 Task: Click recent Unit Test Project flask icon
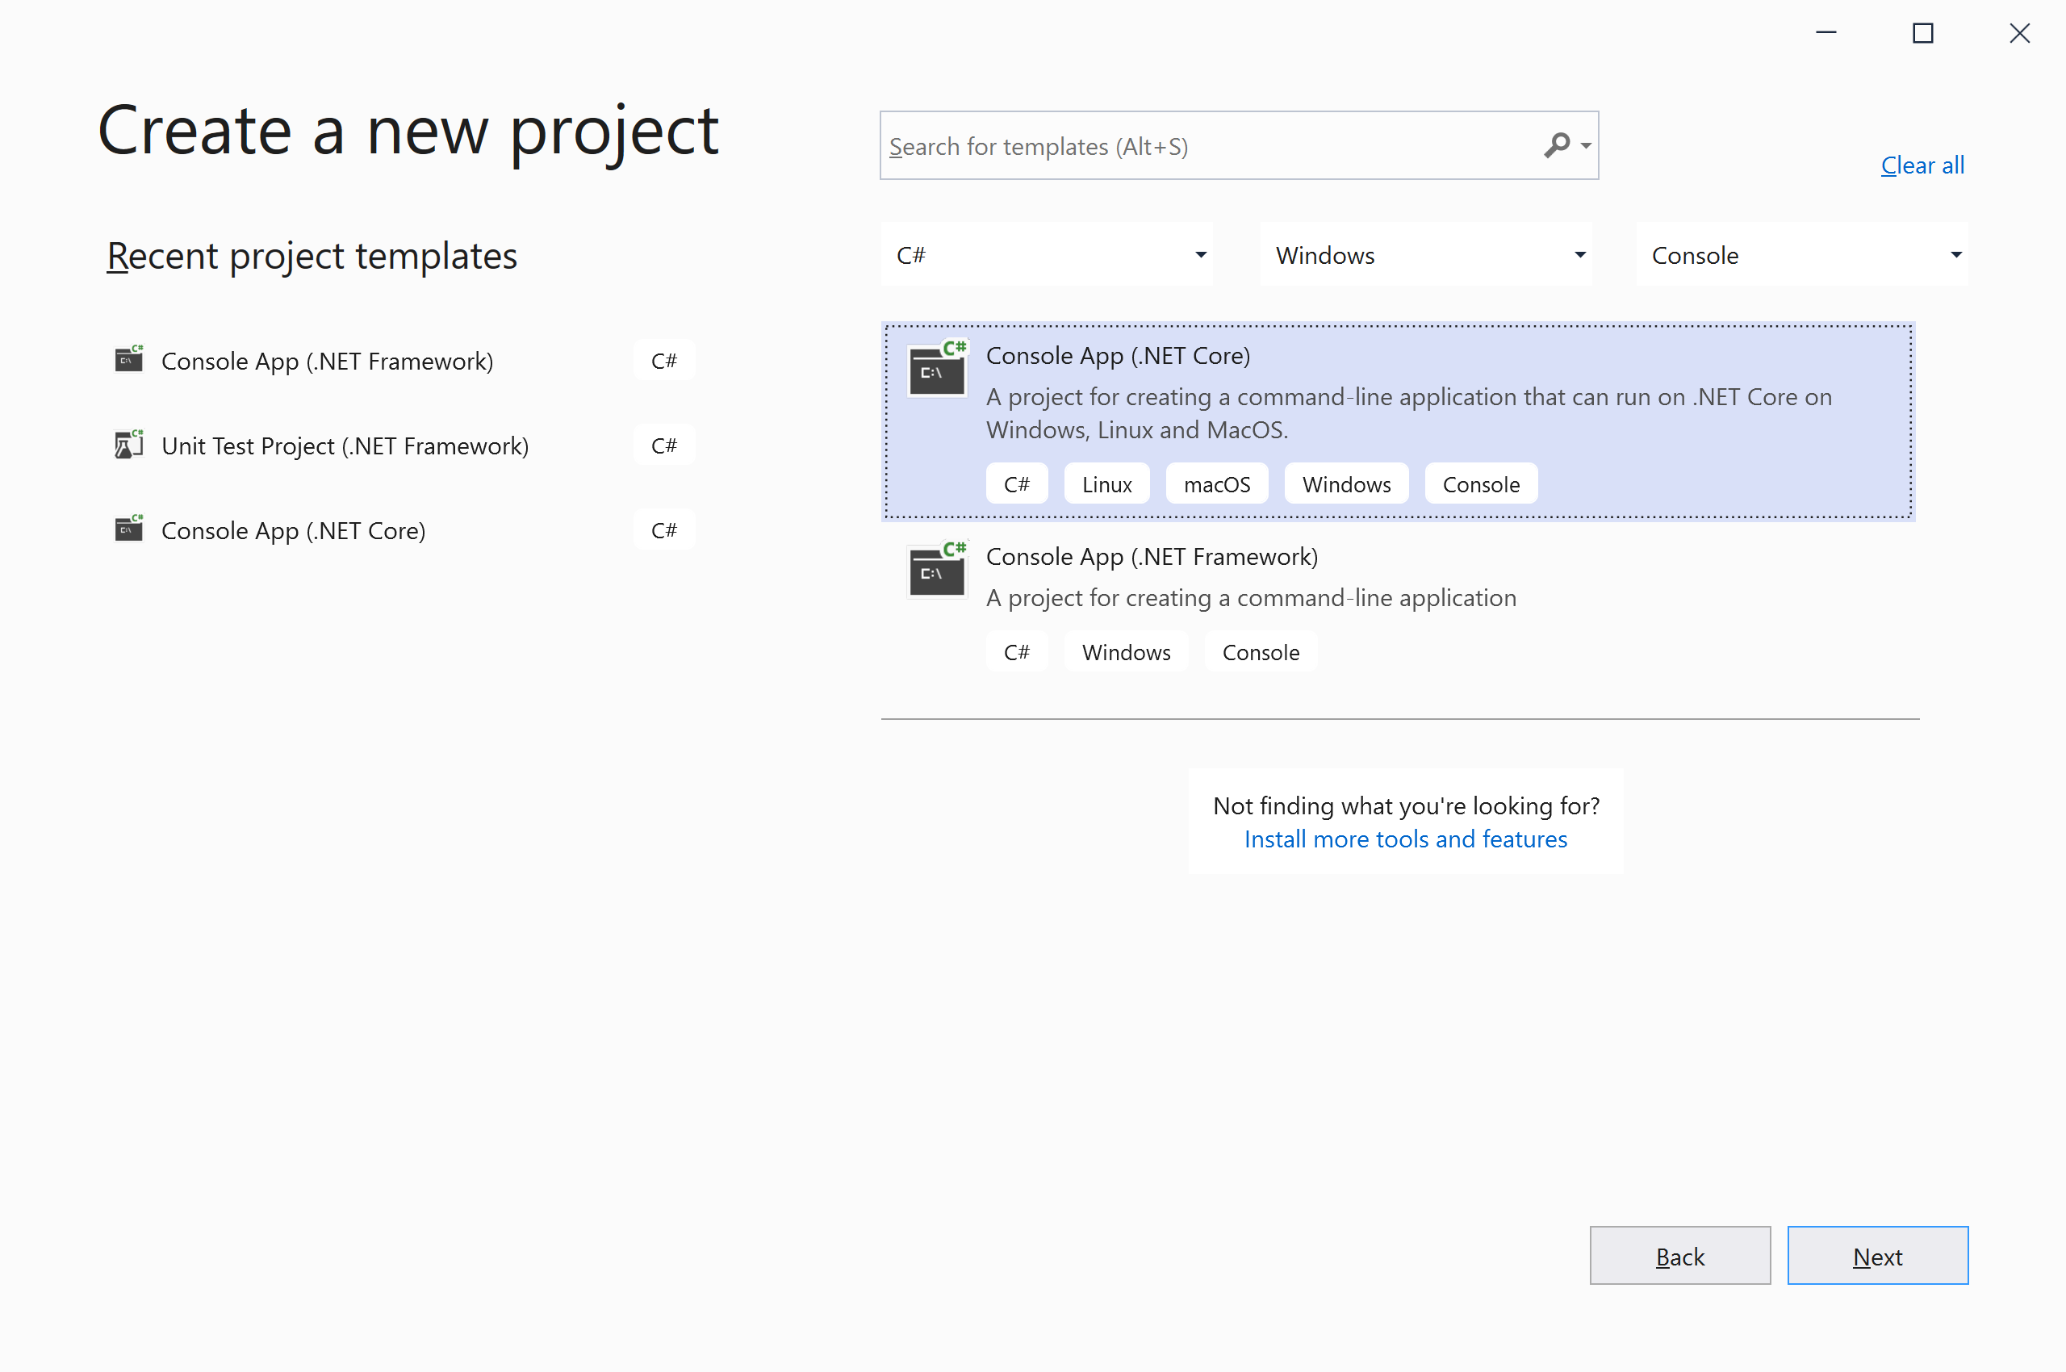(129, 445)
